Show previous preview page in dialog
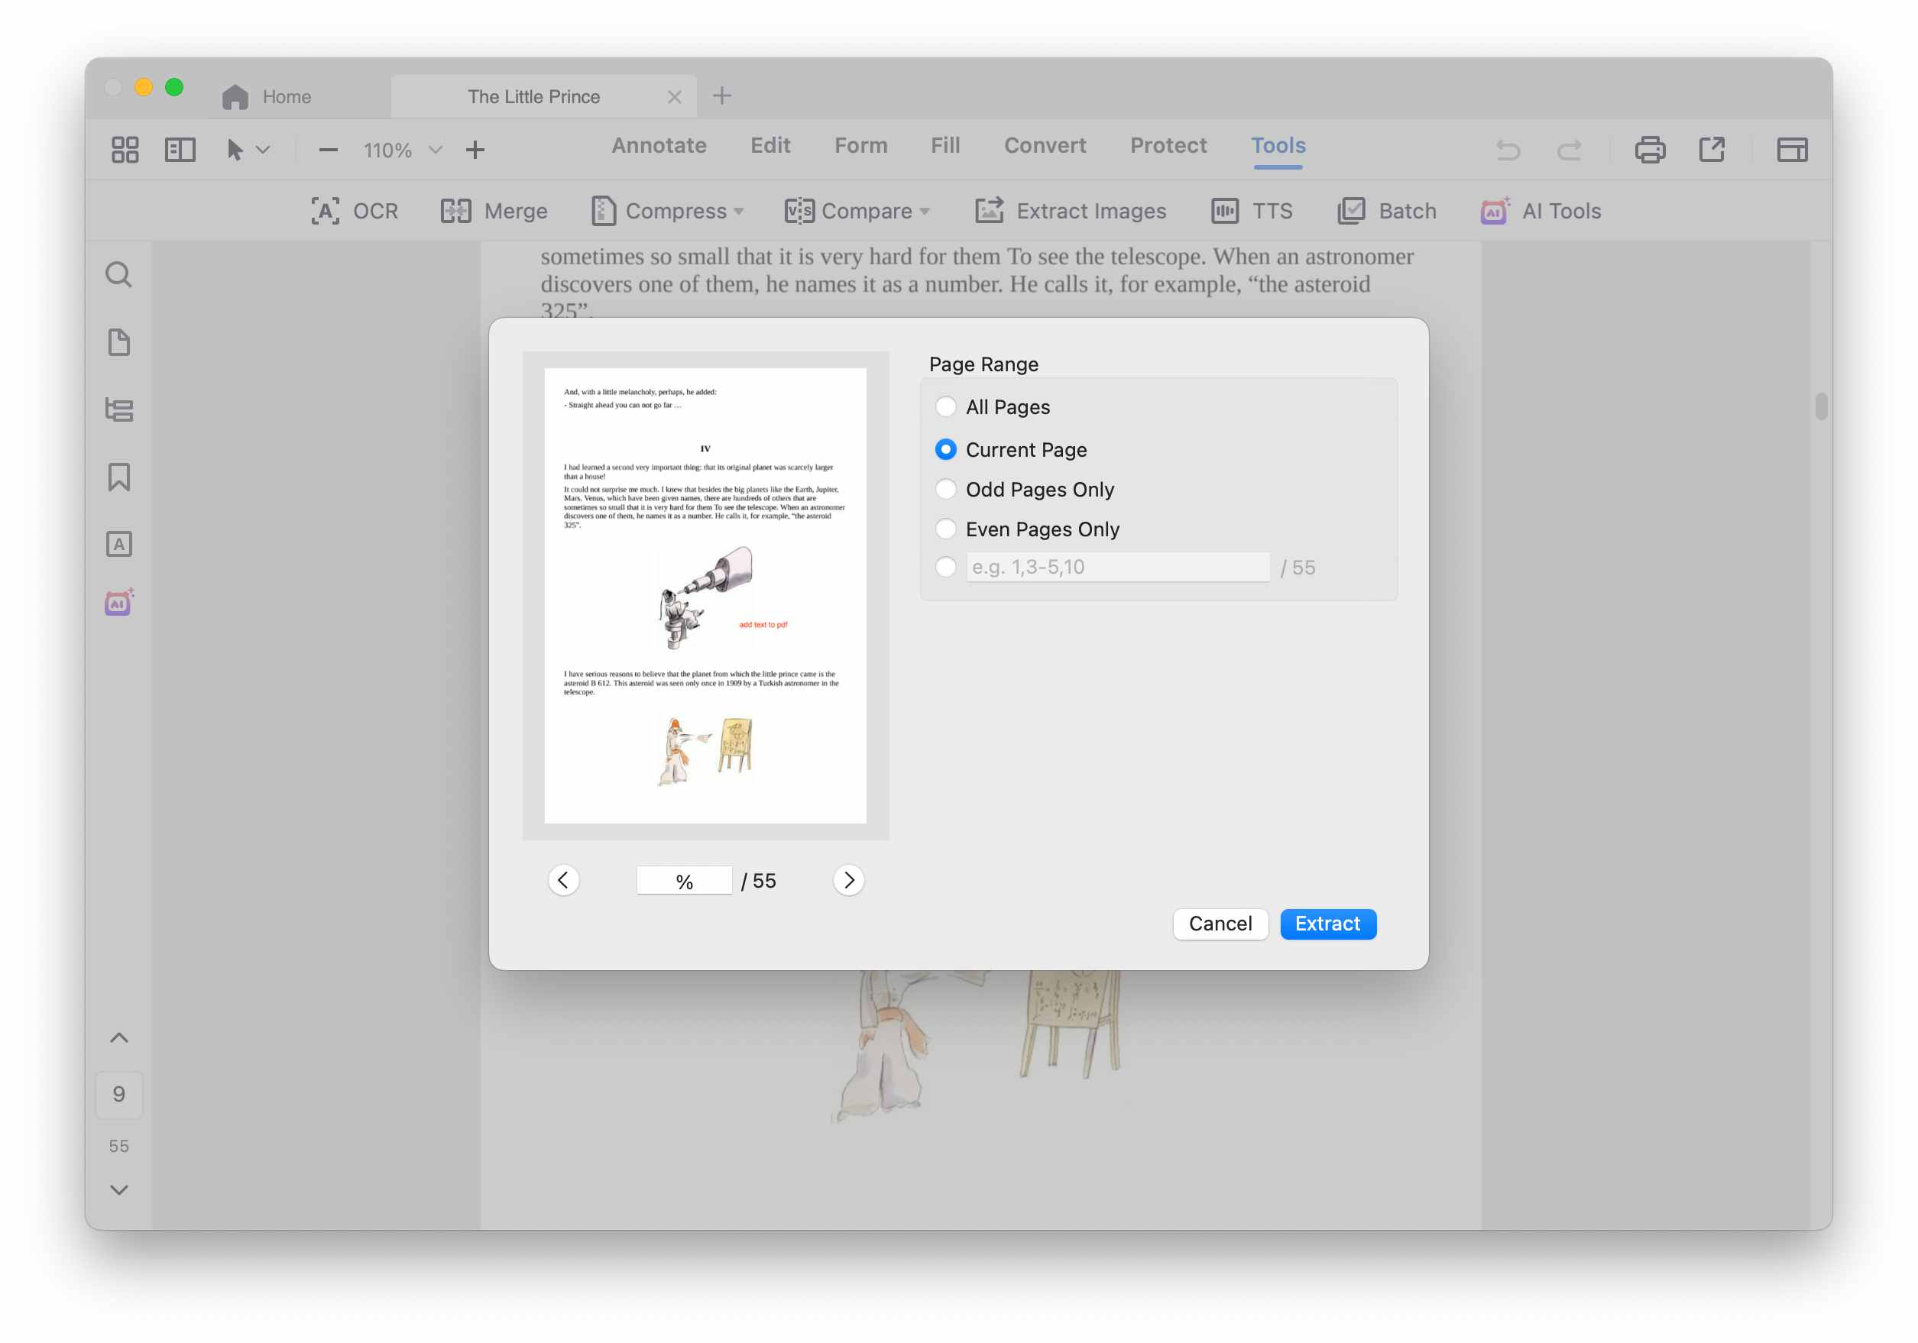1918x1343 pixels. point(564,880)
